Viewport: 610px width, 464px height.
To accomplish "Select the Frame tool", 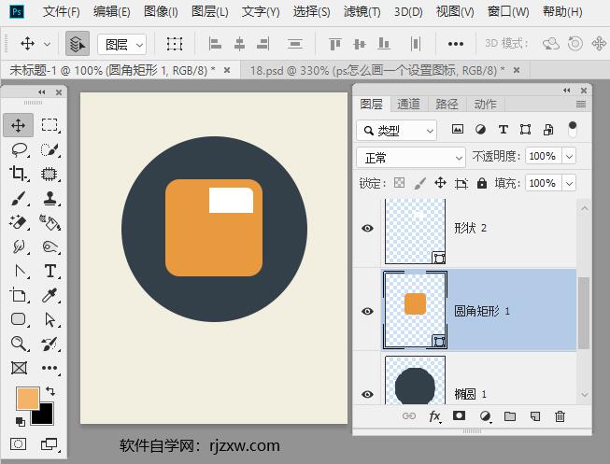I will point(19,368).
